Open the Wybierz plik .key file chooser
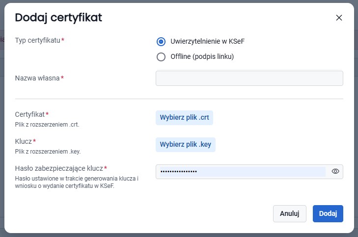This screenshot has height=237, width=358. click(x=186, y=145)
